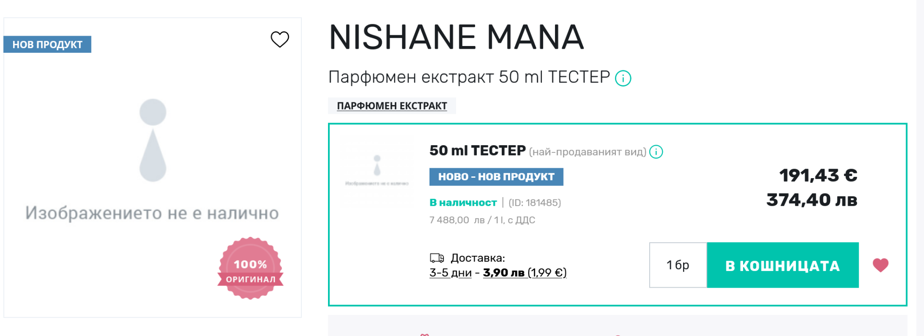Click the heart outline on the product image
924x336 pixels.
click(x=280, y=39)
